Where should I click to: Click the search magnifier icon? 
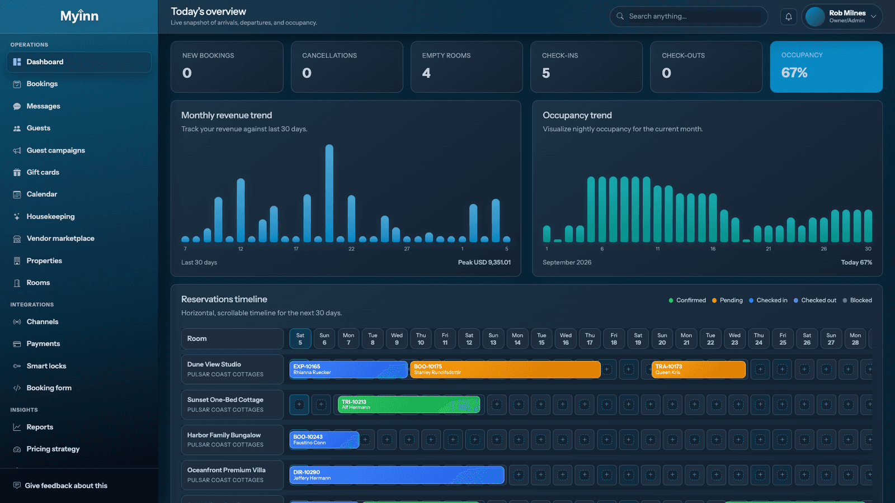point(620,16)
